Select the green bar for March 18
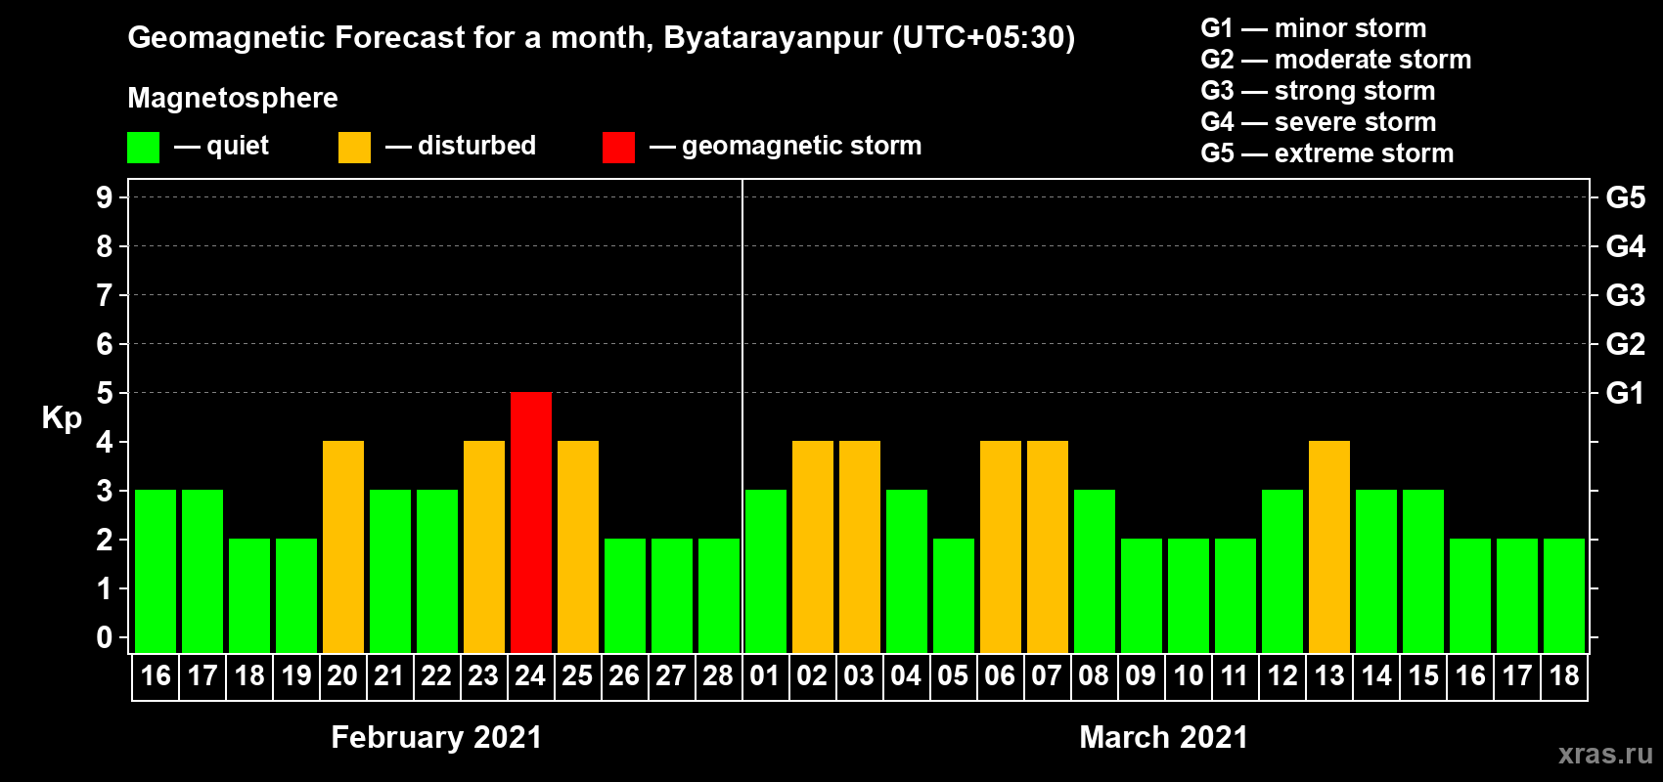The width and height of the screenshot is (1663, 782). 1564,595
